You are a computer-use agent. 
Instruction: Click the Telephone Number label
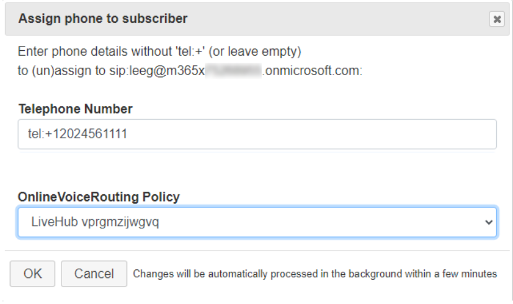coord(76,109)
